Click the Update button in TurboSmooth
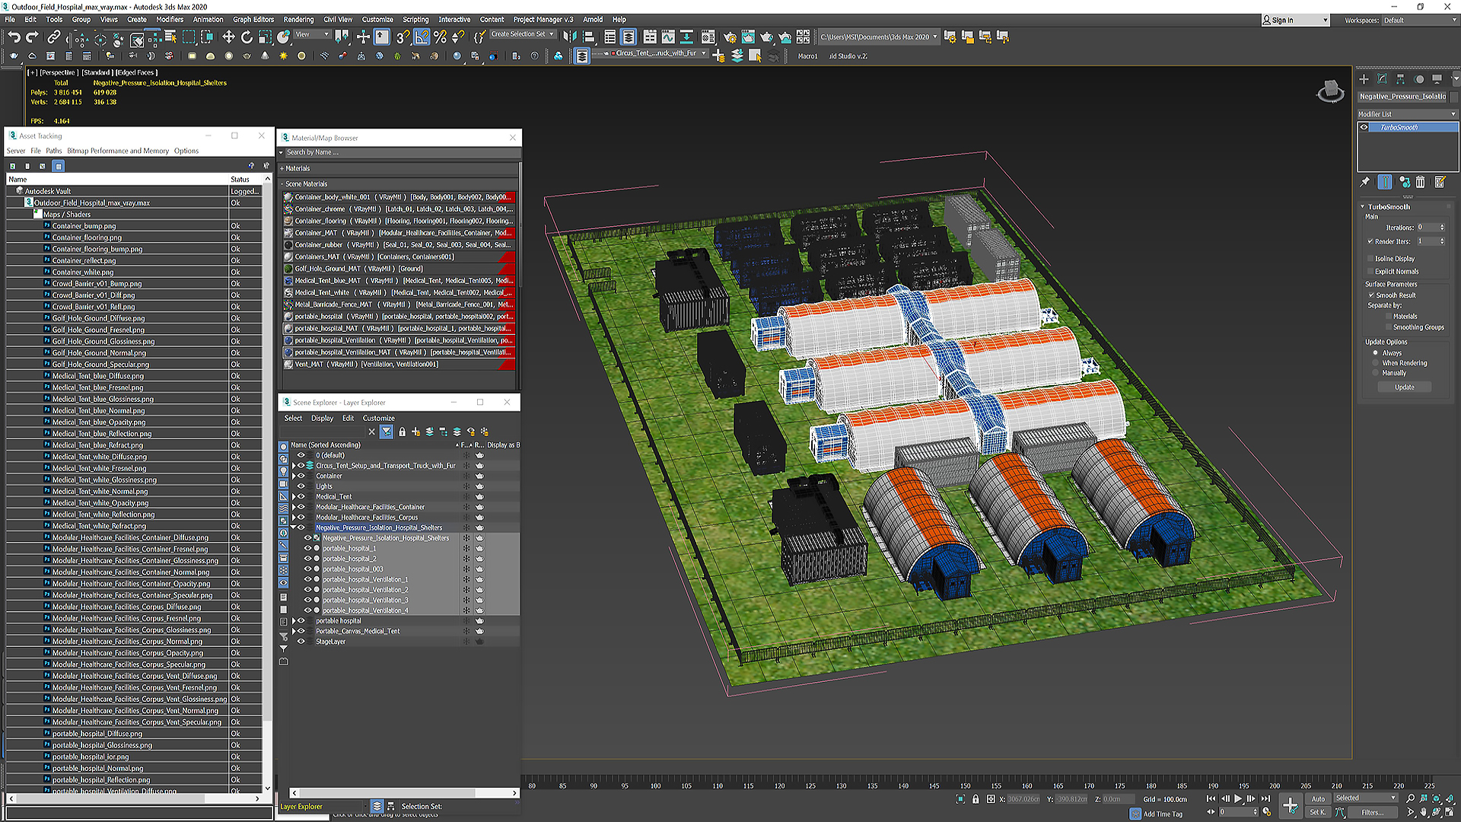 click(x=1405, y=387)
